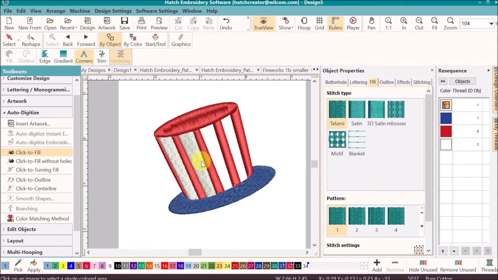Open the Stitch Player
The height and width of the screenshot is (280, 498).
tap(353, 23)
